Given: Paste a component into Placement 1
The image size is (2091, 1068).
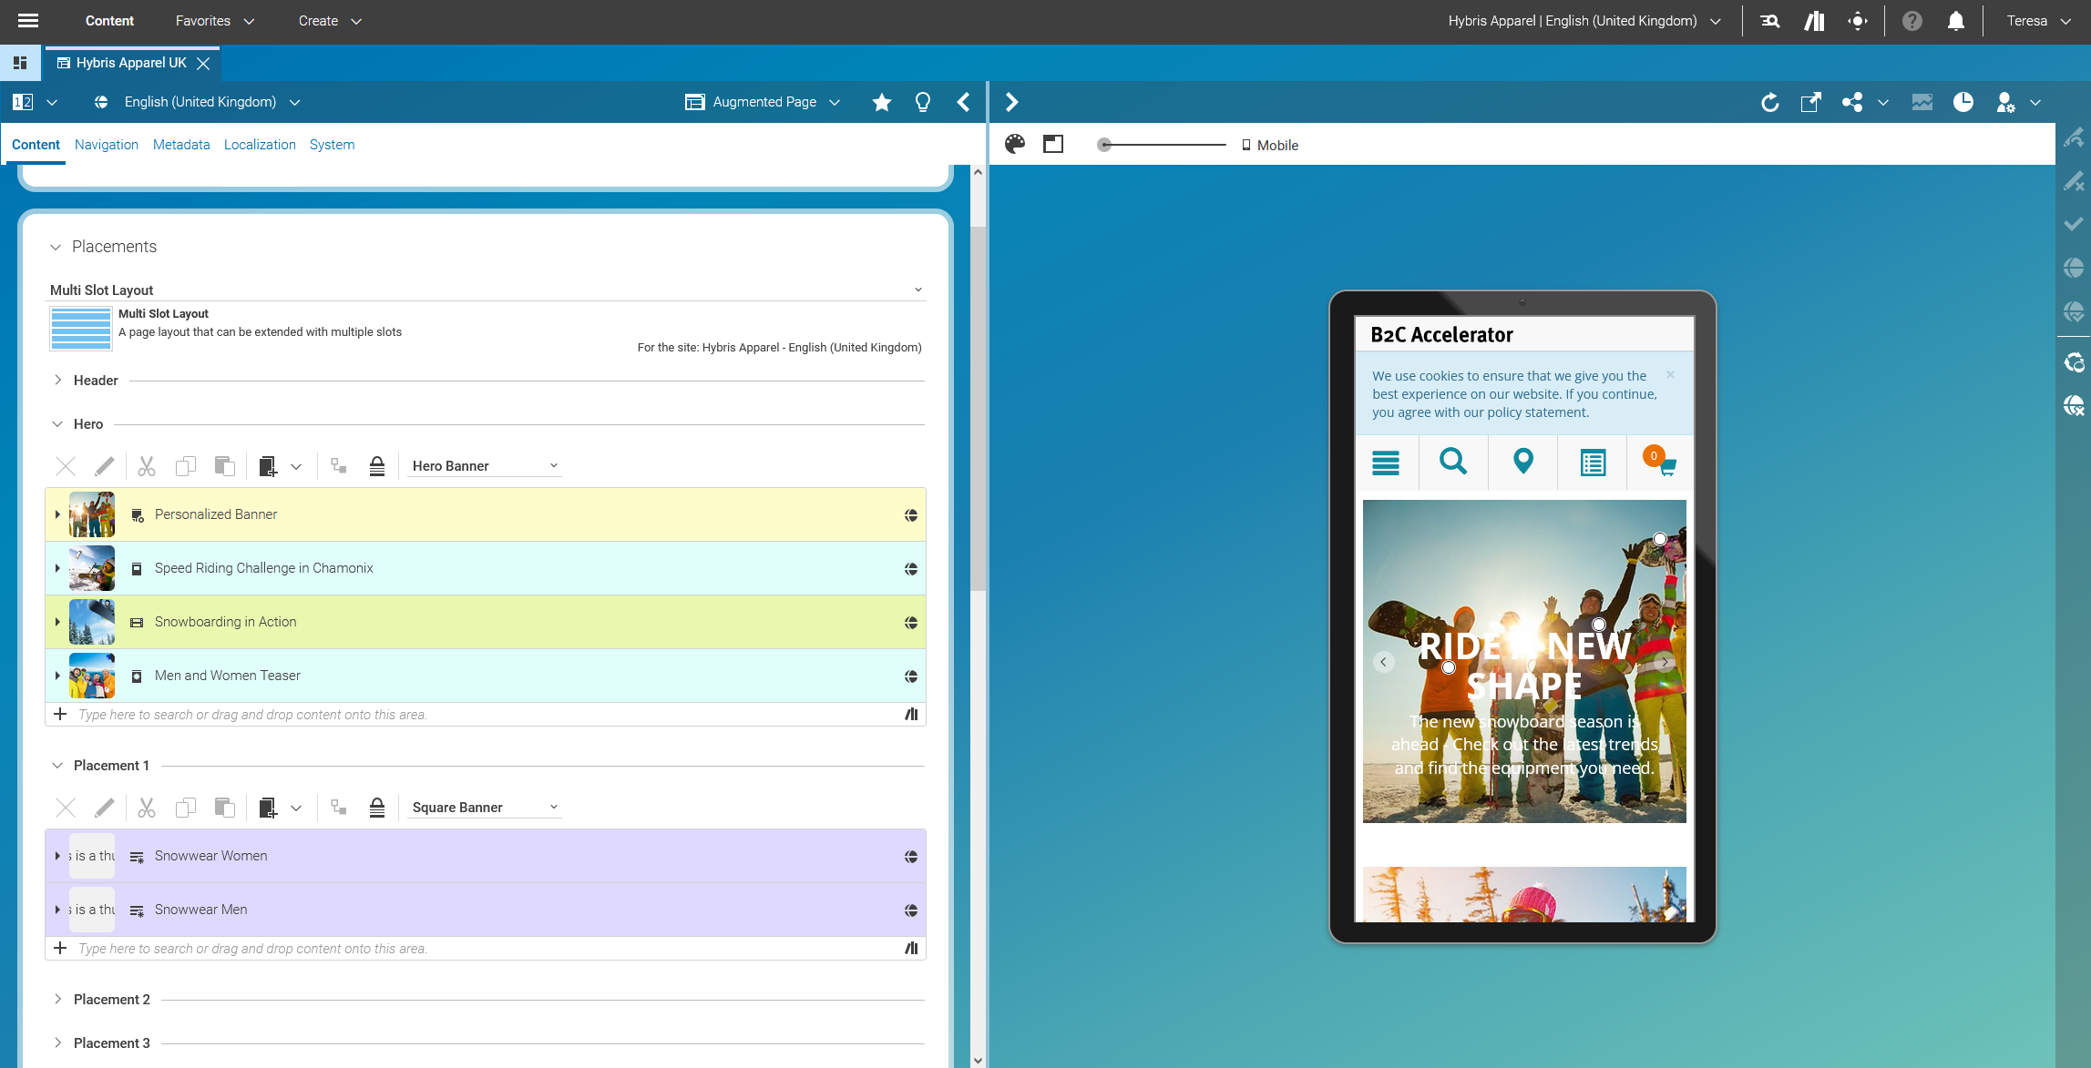Looking at the screenshot, I should click(224, 808).
